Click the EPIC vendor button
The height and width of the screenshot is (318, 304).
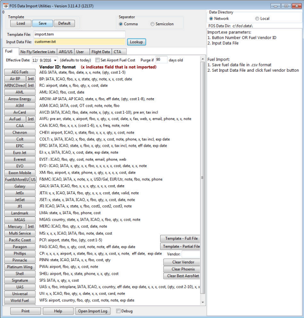[x=20, y=146]
